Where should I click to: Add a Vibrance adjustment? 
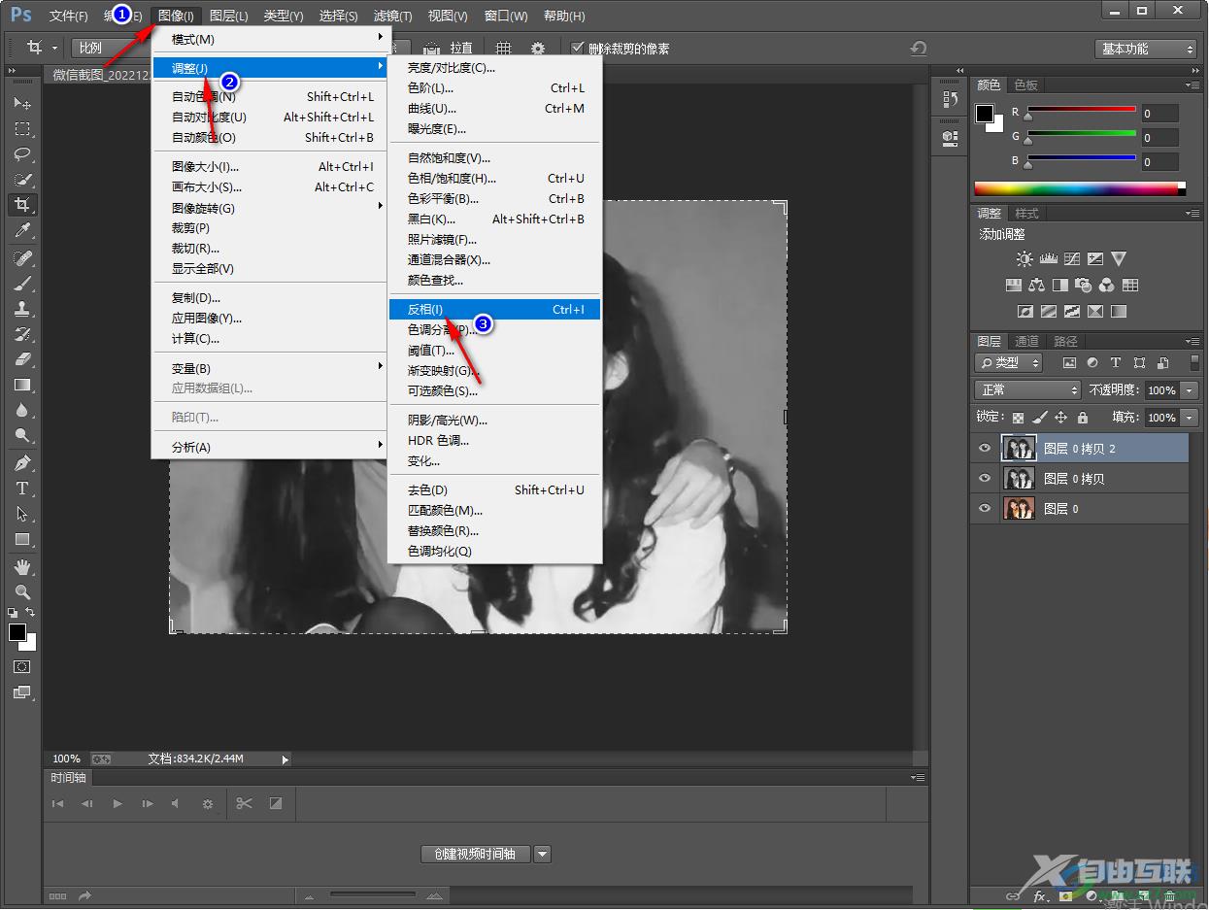(x=1119, y=259)
